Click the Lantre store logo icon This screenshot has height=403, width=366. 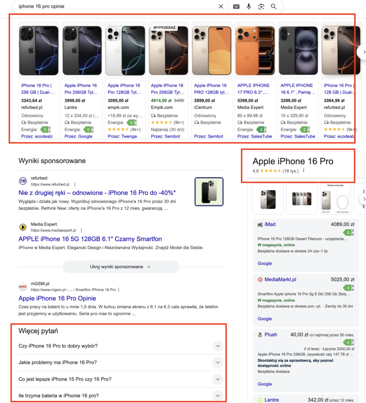coord(260,400)
